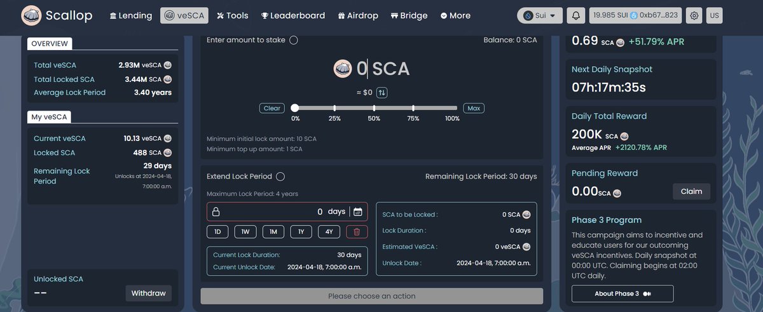Click the coin icon beside 200K SCA
The width and height of the screenshot is (763, 312).
[x=624, y=136]
